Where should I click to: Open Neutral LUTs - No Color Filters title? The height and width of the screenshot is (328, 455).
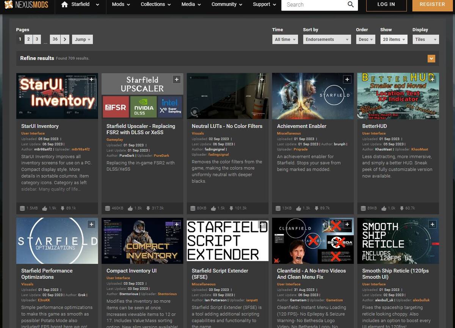point(227,126)
